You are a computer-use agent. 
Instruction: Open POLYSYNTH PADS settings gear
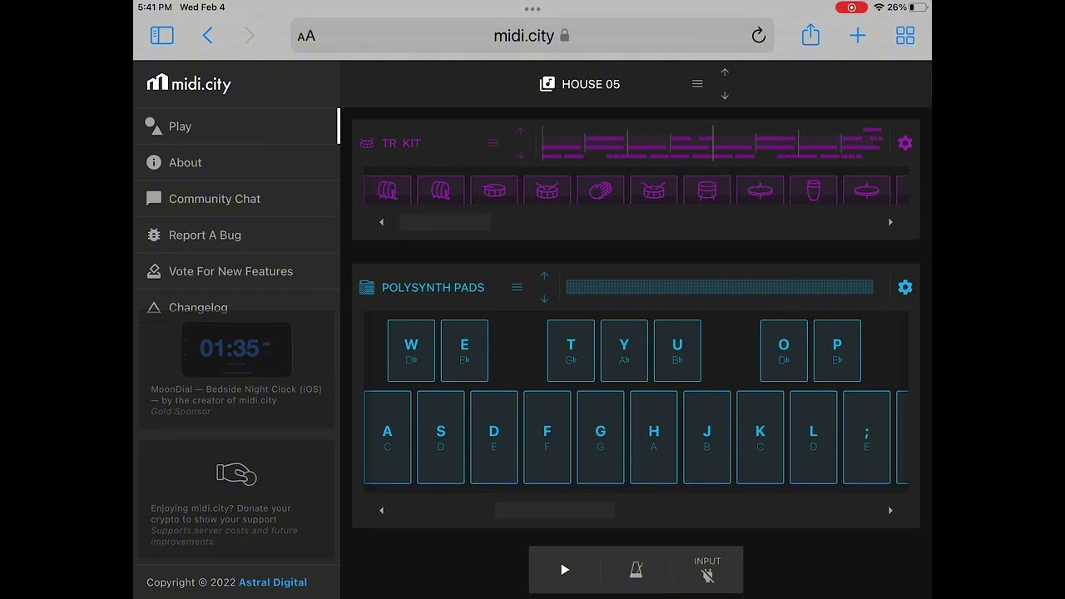[905, 287]
